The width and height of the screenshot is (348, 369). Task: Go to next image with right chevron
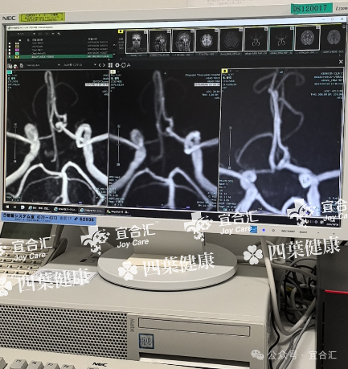[104, 65]
